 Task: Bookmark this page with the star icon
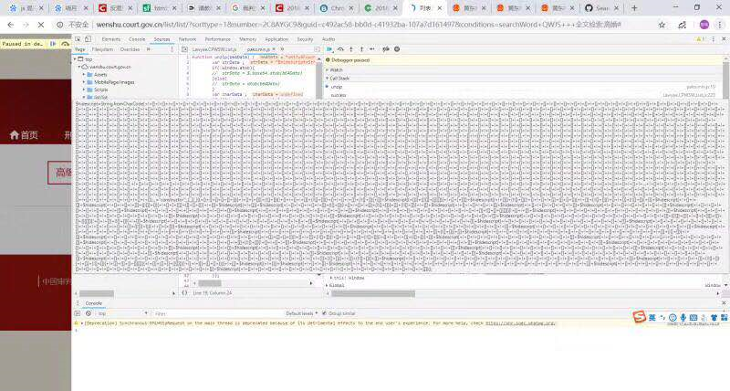click(662, 25)
